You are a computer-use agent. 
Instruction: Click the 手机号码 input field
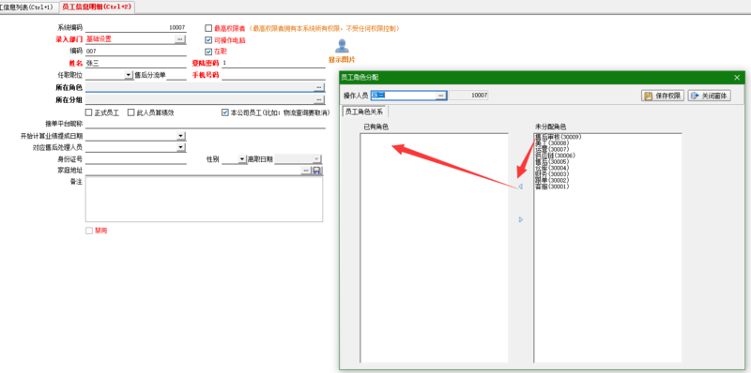[273, 75]
